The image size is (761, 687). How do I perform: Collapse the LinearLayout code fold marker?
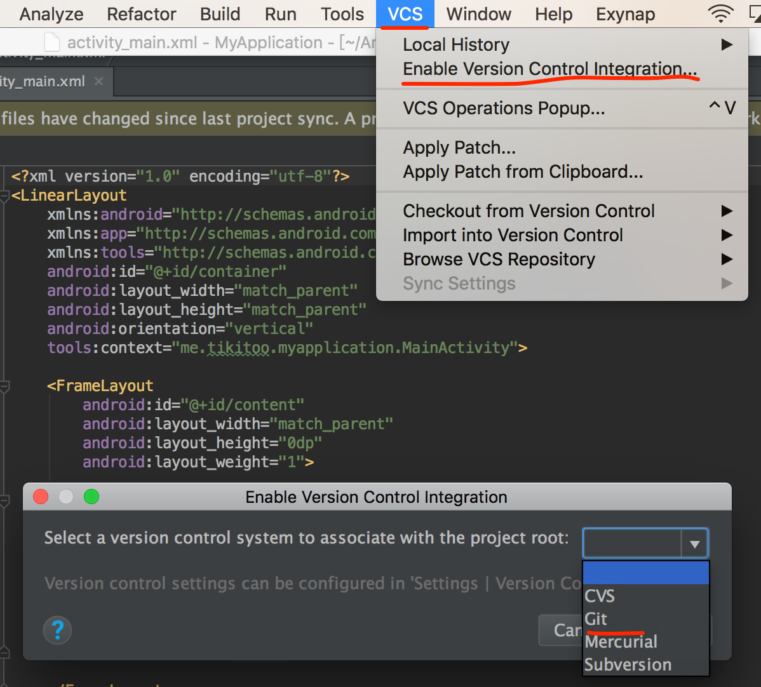tap(4, 196)
